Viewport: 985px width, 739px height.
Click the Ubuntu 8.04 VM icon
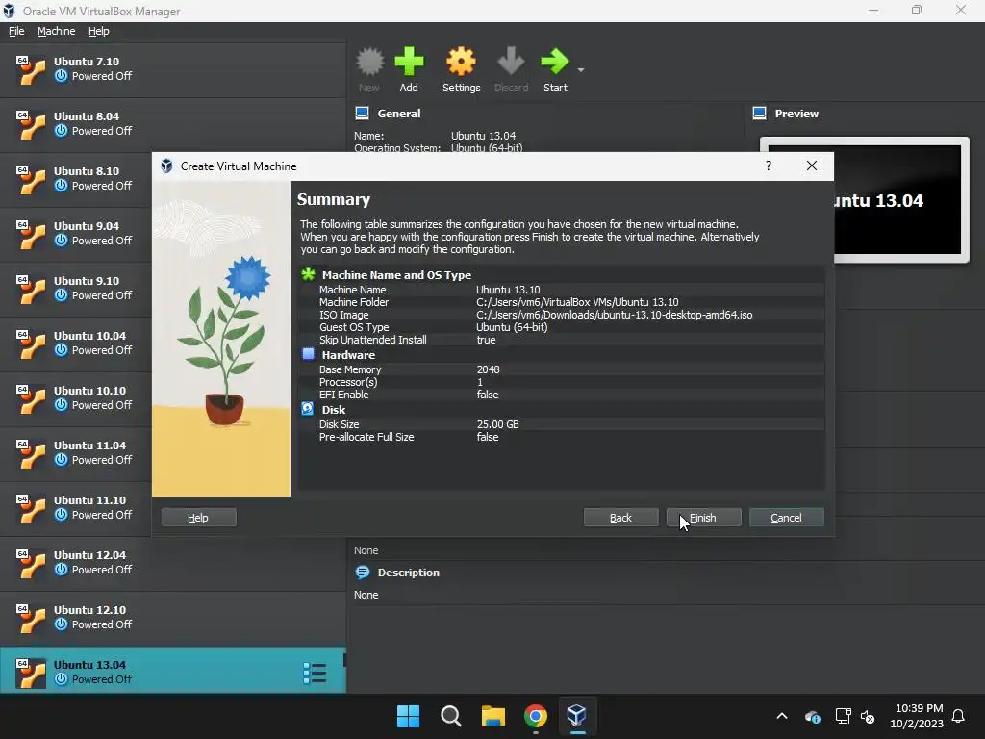[31, 124]
